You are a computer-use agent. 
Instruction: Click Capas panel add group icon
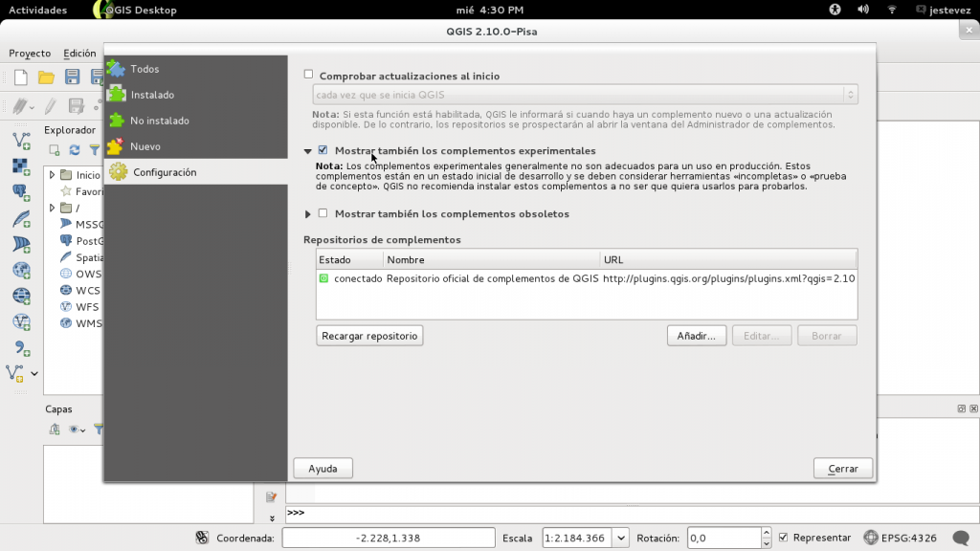click(x=55, y=430)
